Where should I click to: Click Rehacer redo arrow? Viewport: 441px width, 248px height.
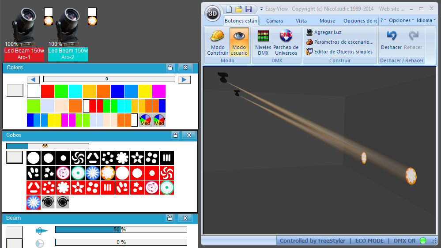[413, 40]
